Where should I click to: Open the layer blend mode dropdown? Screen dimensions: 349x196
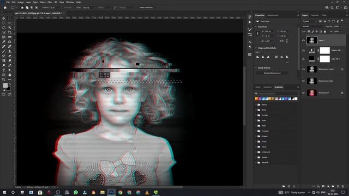point(313,27)
